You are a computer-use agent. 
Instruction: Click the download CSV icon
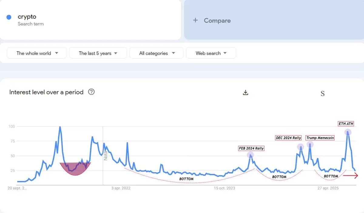(246, 93)
